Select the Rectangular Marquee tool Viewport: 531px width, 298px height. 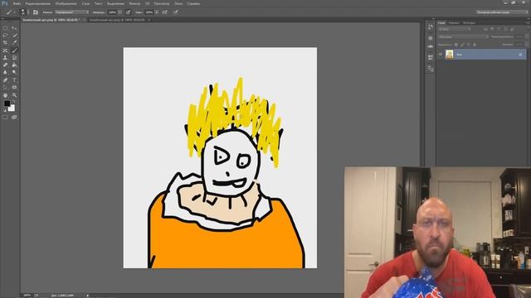tap(5, 28)
